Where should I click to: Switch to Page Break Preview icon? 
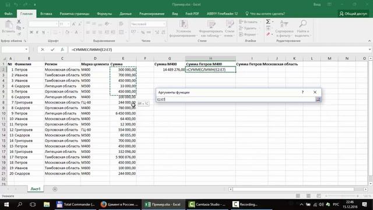[x=319, y=196]
